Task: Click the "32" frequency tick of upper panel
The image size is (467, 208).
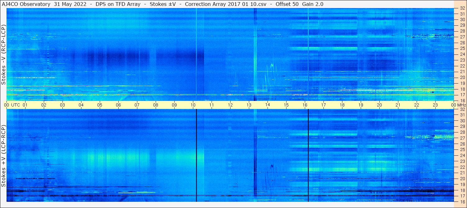Action: coord(462,8)
